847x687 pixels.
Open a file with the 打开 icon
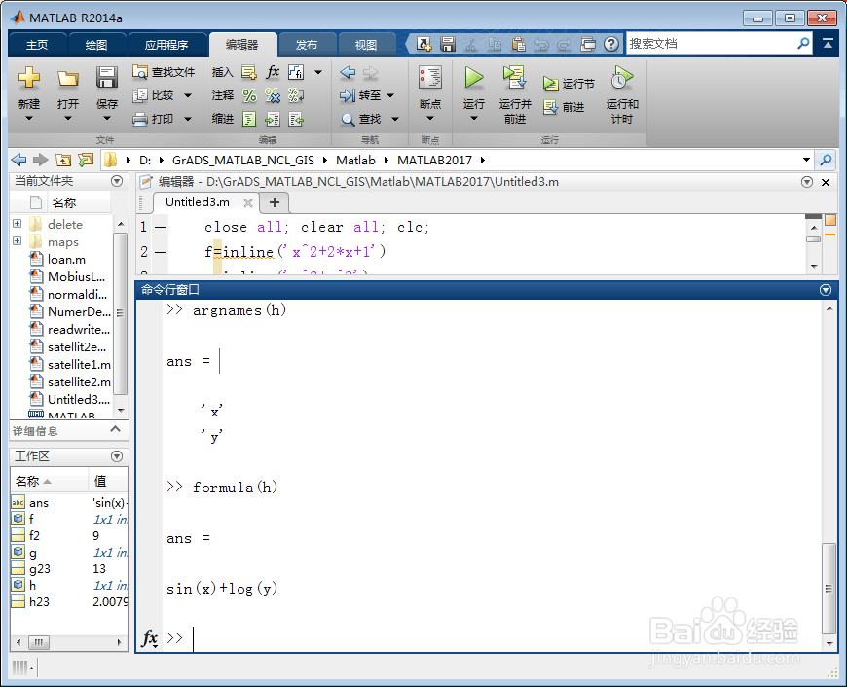pos(68,79)
